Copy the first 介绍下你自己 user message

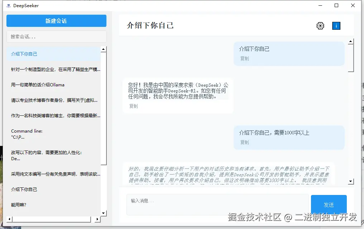244,58
